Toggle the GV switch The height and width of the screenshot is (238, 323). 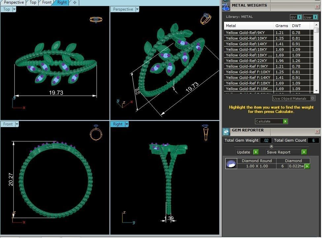coord(299,17)
